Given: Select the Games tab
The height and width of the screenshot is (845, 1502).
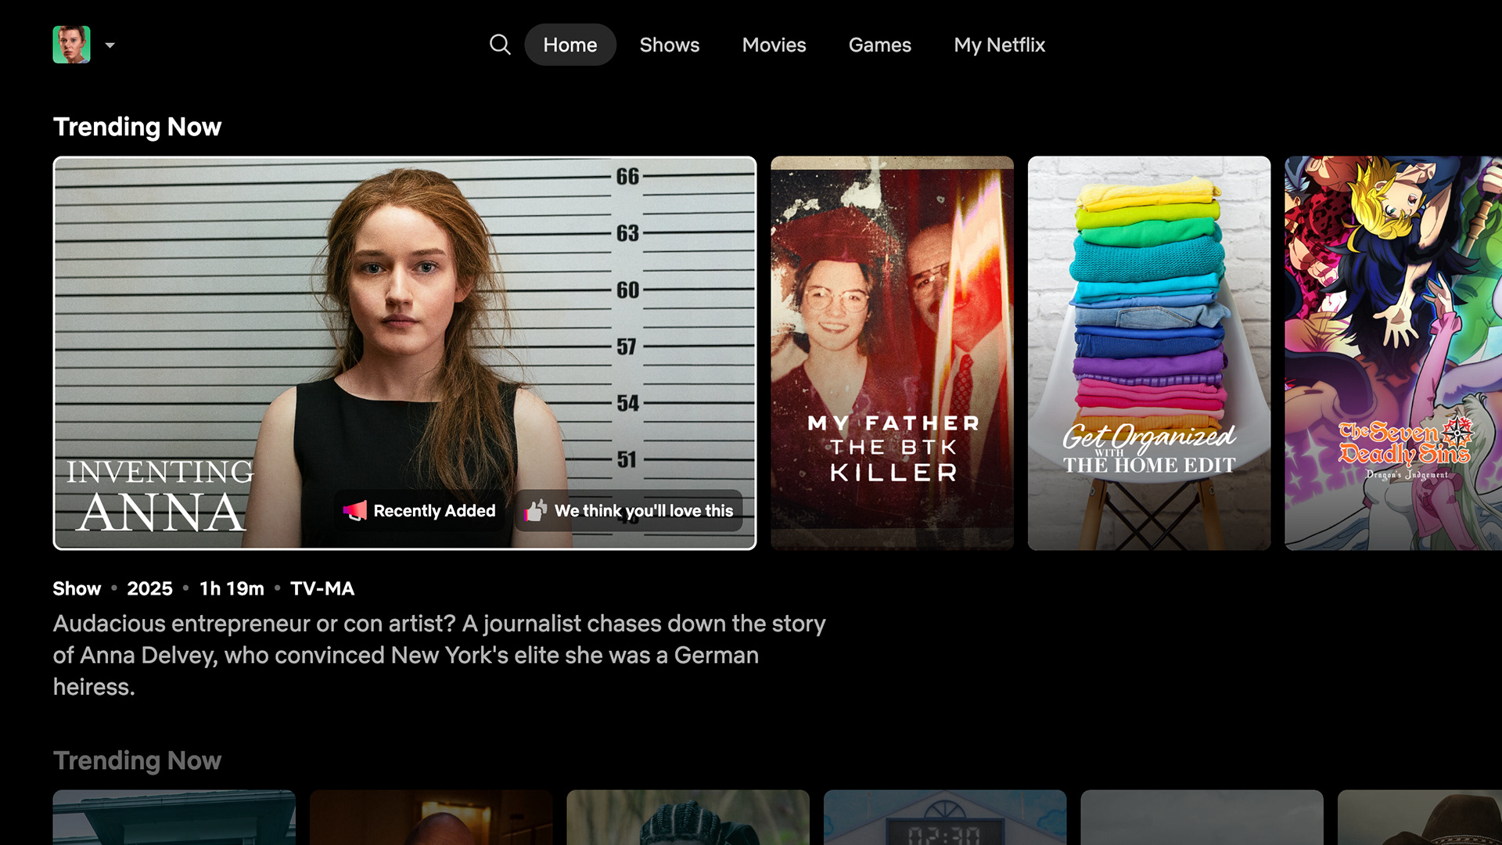Looking at the screenshot, I should tap(879, 45).
